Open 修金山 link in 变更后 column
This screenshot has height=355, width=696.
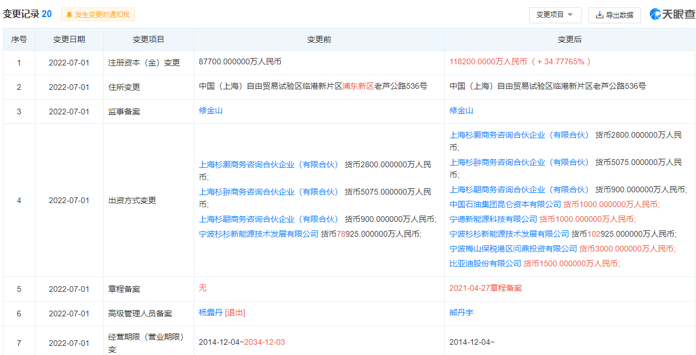pyautogui.click(x=461, y=110)
